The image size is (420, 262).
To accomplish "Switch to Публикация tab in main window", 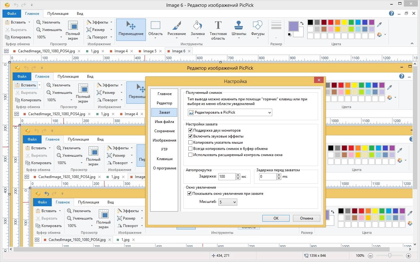I will pyautogui.click(x=58, y=14).
